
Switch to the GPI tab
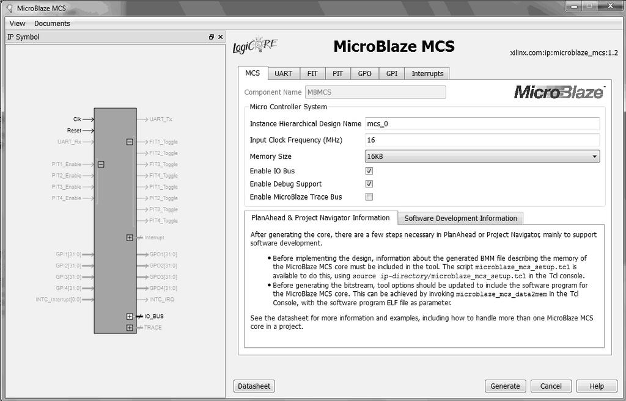(392, 74)
